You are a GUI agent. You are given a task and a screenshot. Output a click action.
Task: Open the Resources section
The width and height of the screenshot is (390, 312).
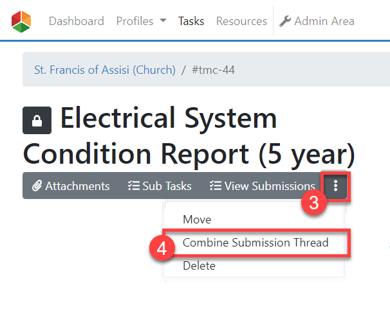pos(241,21)
